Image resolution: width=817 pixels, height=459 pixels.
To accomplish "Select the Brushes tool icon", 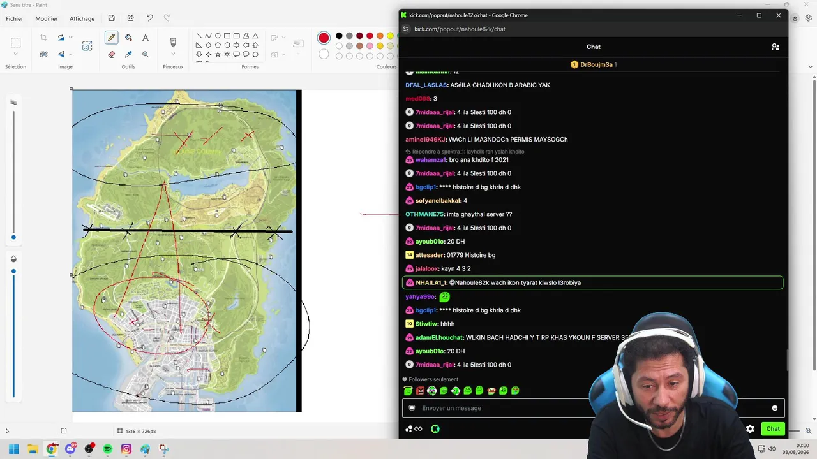I will pyautogui.click(x=173, y=43).
